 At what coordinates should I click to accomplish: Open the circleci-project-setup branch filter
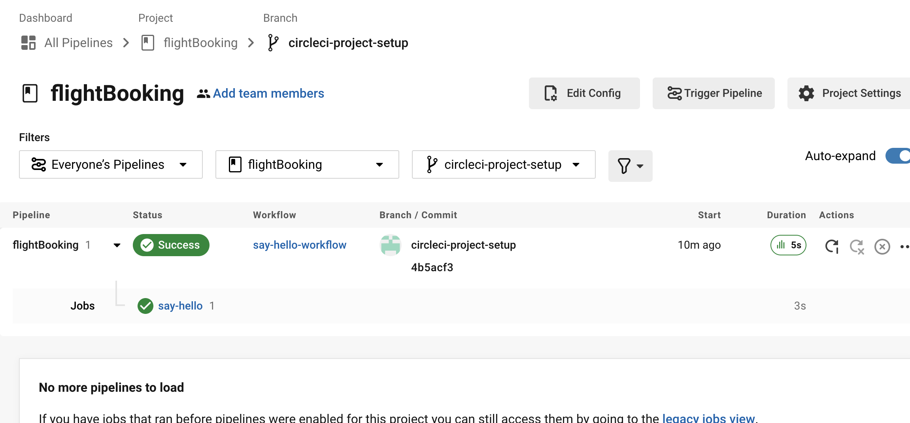[x=503, y=164]
